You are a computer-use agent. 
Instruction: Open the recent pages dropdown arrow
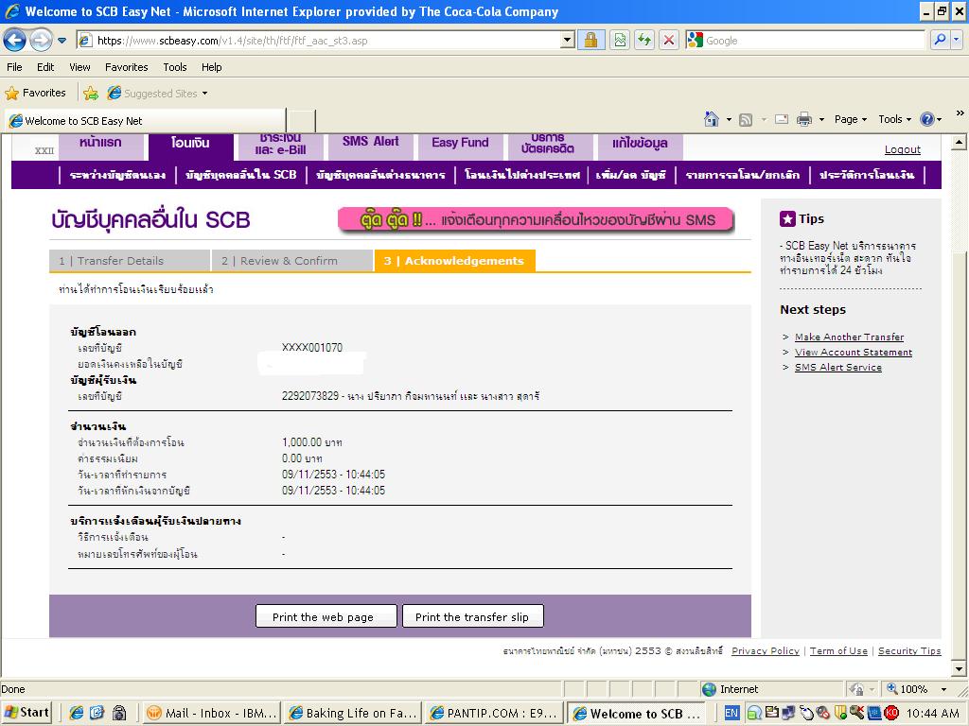(x=62, y=41)
